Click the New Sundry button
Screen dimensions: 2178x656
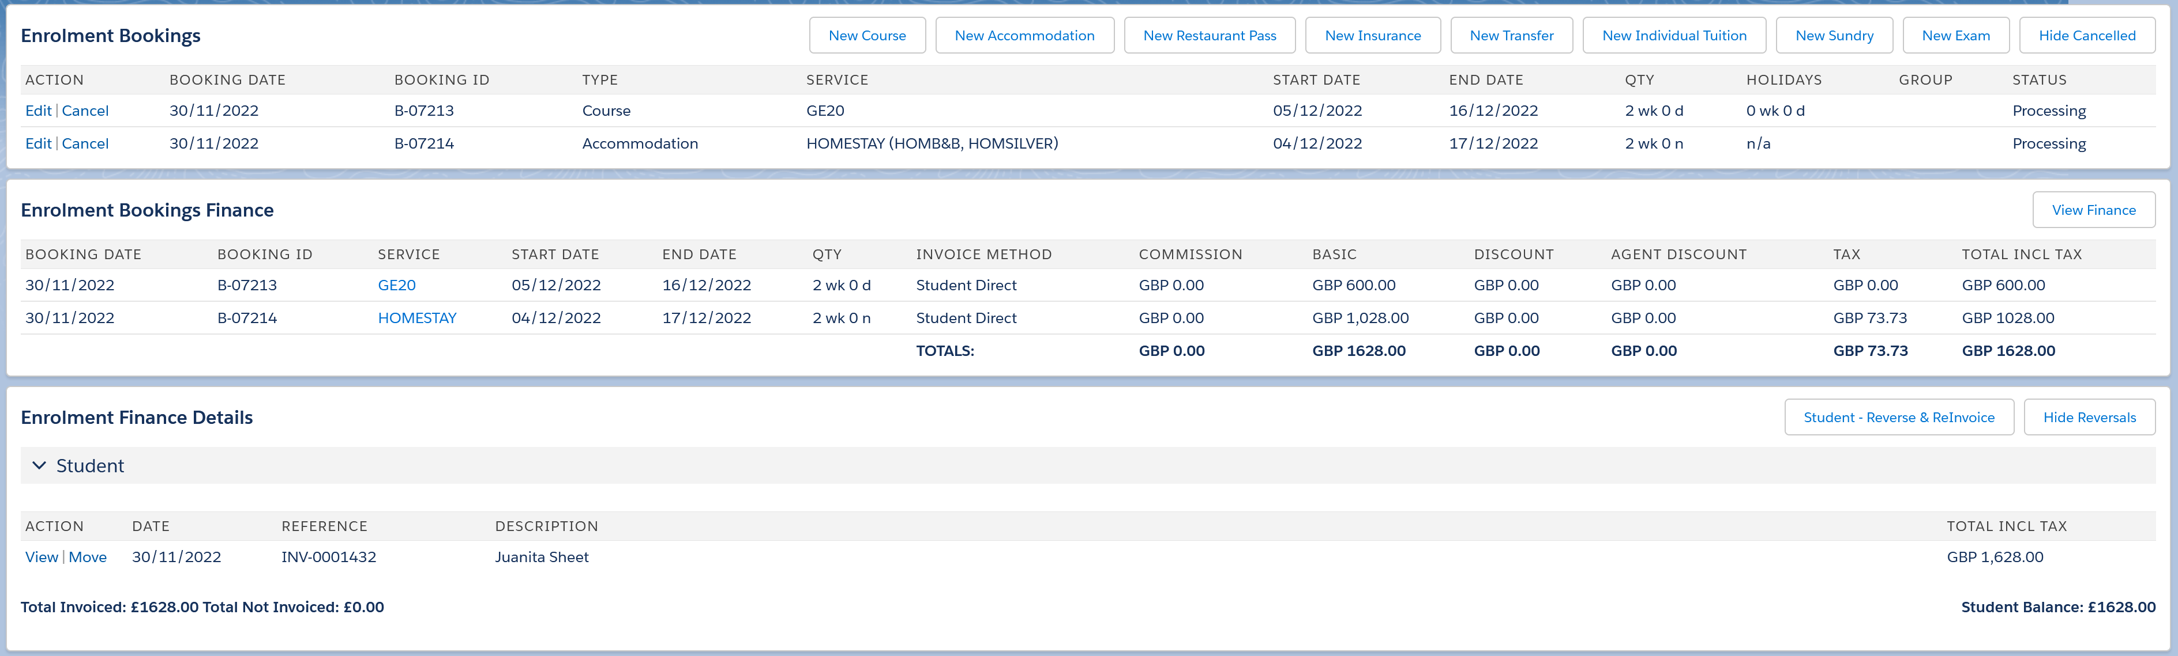pos(1834,36)
